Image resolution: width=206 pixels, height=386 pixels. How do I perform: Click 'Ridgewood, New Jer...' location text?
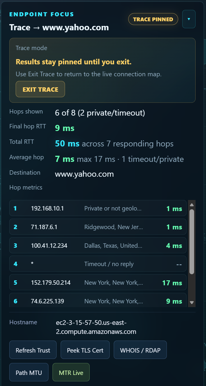113,227
